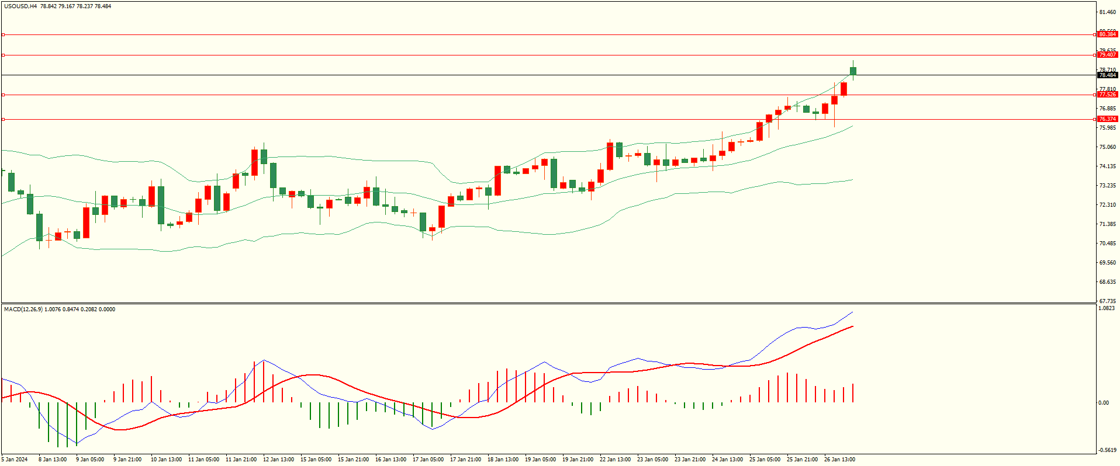The height and width of the screenshot is (466, 1120).
Task: Click the 23 Jan 05:00 time label
Action: pos(652,460)
